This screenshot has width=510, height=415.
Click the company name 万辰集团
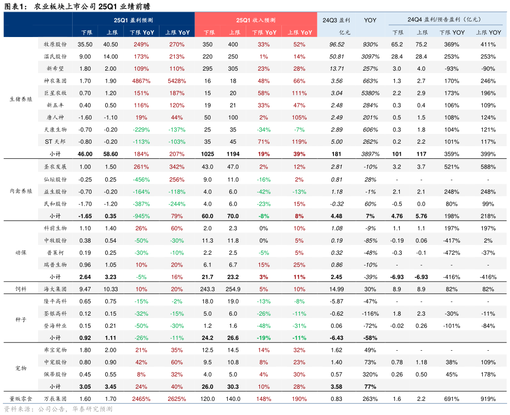click(55, 399)
